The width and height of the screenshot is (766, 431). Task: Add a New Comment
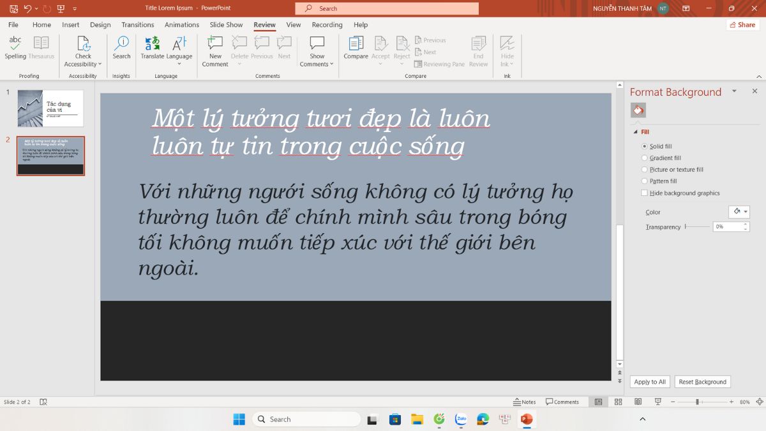(215, 51)
